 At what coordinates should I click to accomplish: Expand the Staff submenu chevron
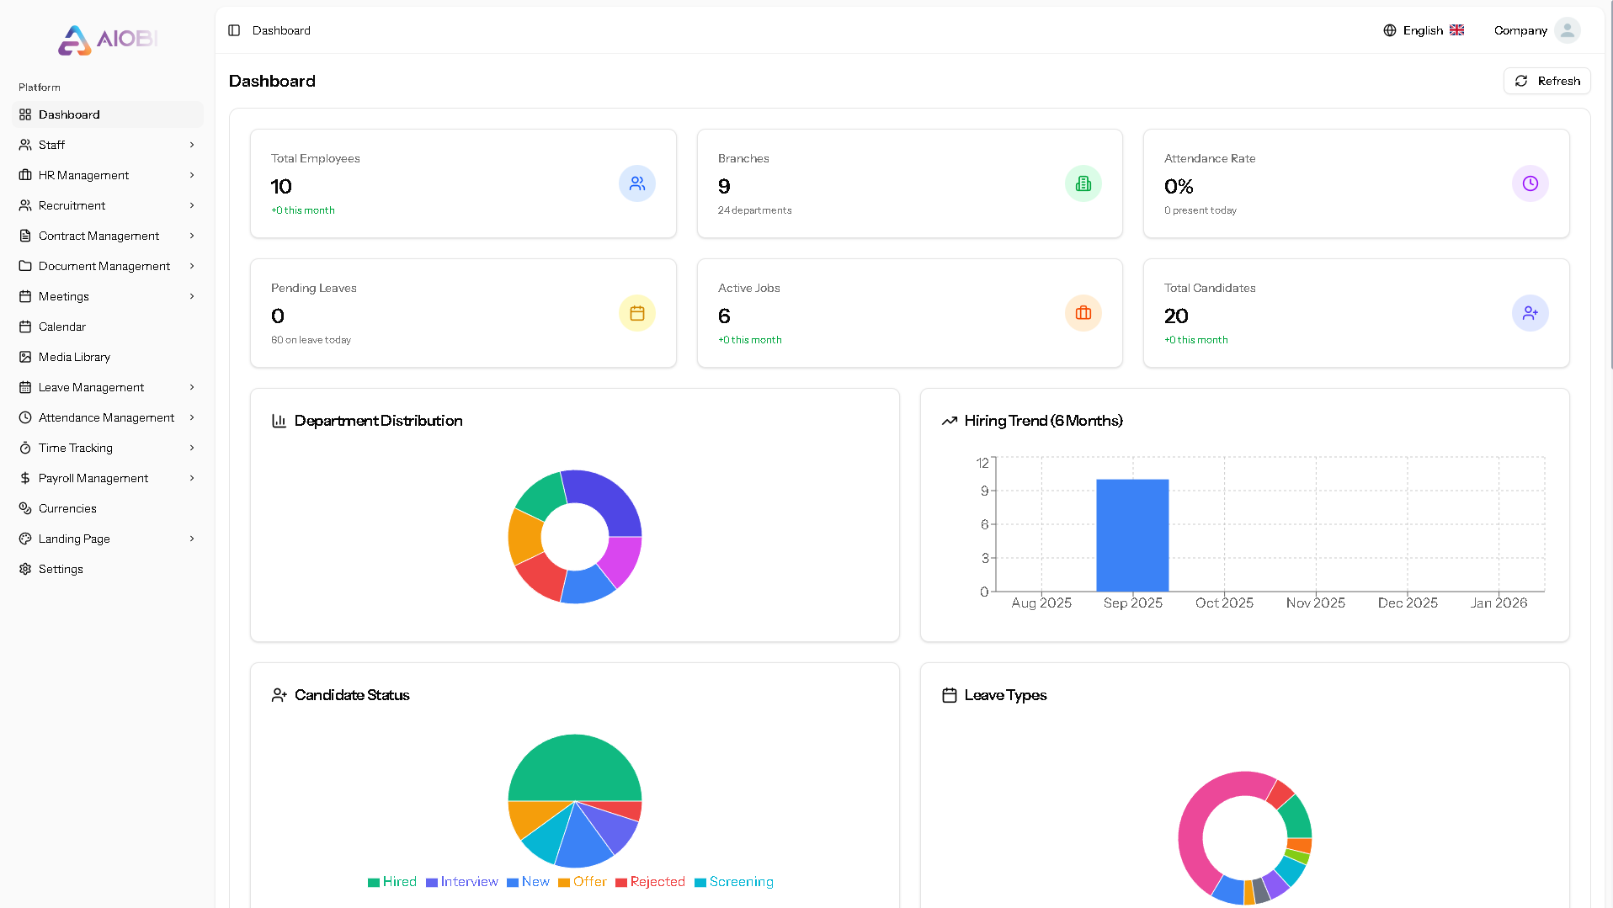(x=192, y=145)
